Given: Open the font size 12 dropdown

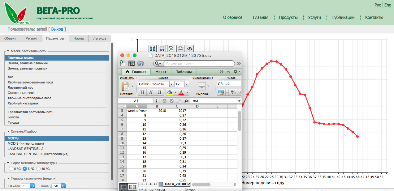Looking at the screenshot, I should [x=187, y=84].
